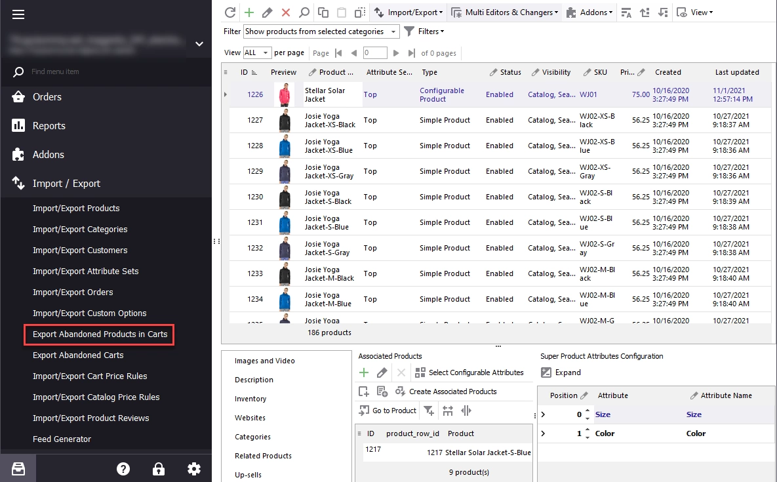Go to the last page of products

point(411,53)
